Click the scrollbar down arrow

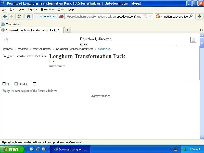(x=202, y=137)
